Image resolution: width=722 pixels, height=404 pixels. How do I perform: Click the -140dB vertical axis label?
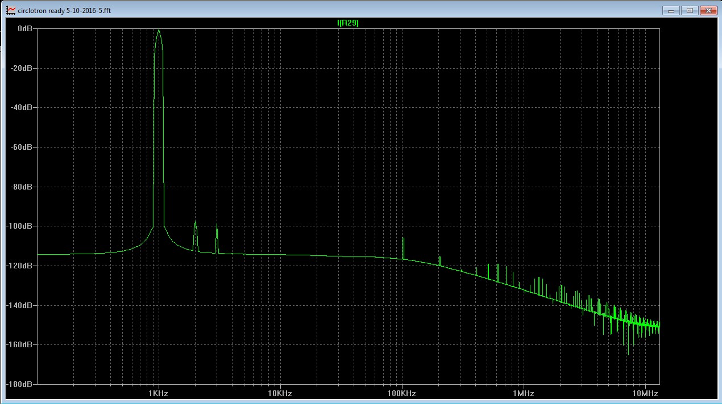click(19, 305)
